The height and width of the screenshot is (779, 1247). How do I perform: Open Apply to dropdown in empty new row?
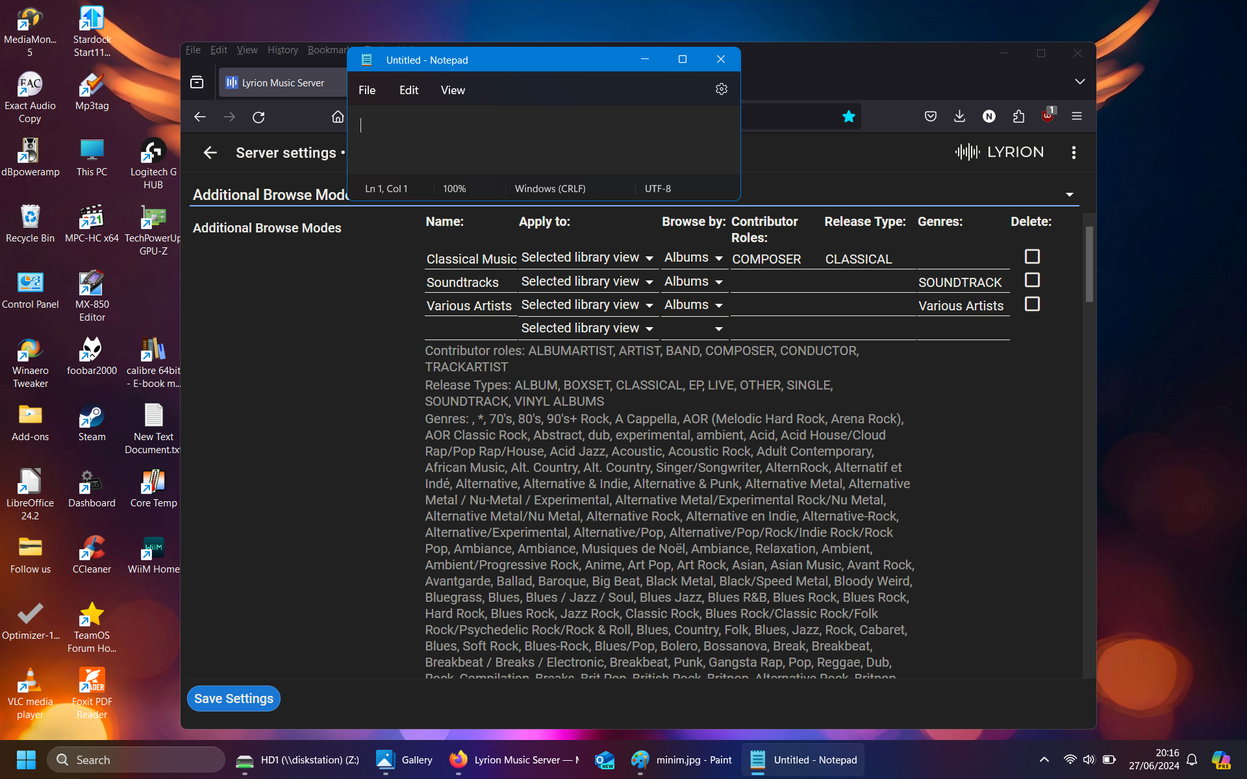click(x=587, y=328)
